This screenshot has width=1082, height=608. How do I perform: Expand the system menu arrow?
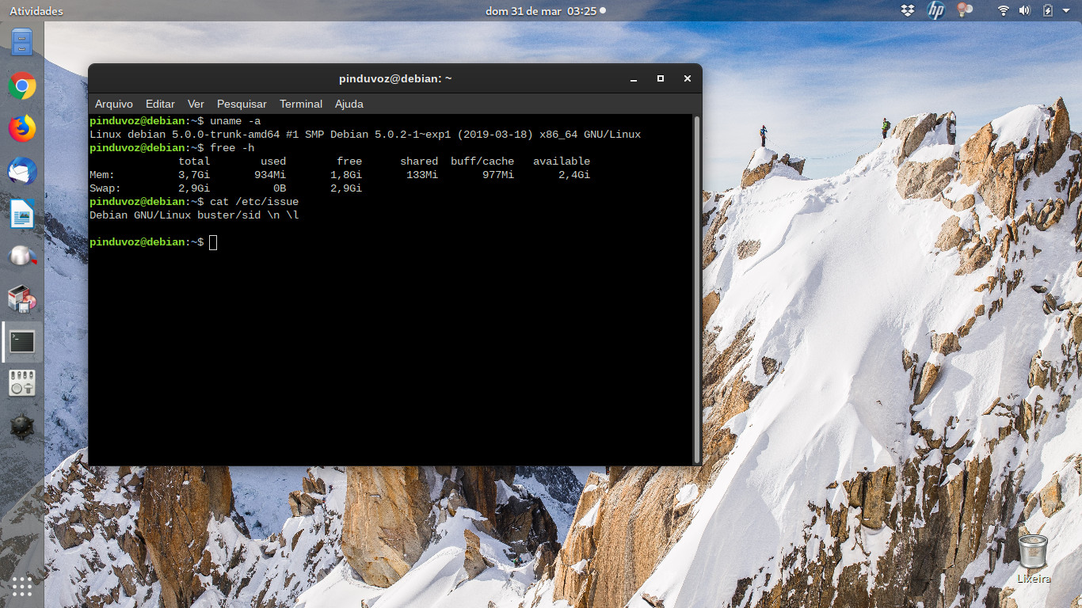(1067, 11)
